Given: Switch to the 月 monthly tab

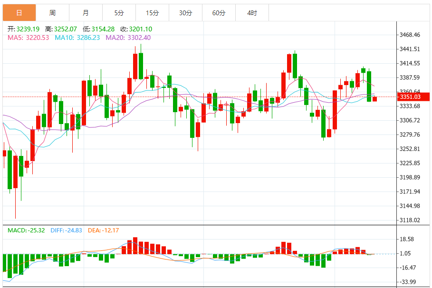Looking at the screenshot, I should (86, 13).
